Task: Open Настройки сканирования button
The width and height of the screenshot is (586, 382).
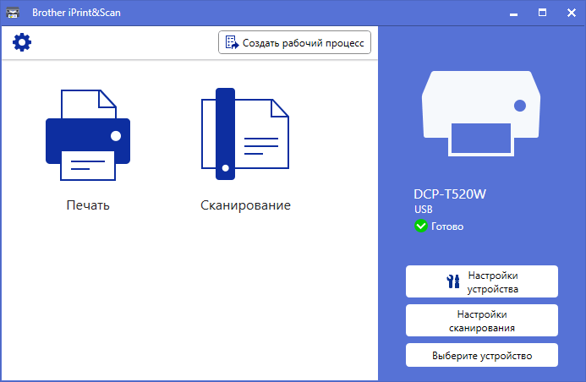Action: pos(482,320)
